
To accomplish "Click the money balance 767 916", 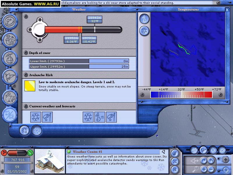I will click(x=17, y=160).
